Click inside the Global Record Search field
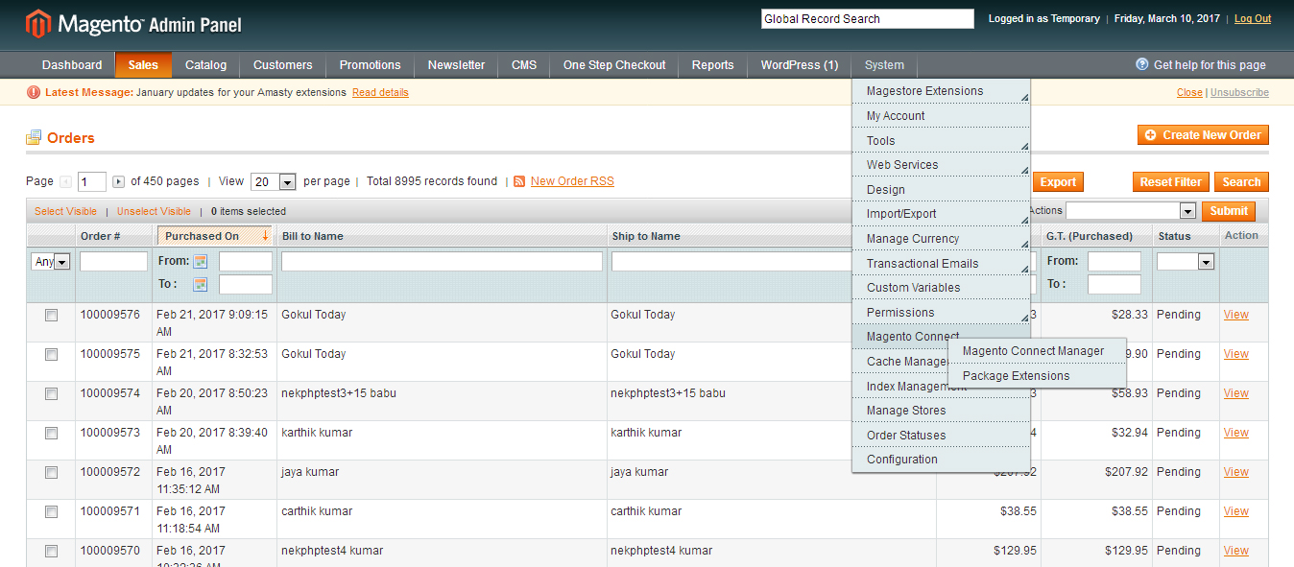This screenshot has width=1294, height=567. tap(866, 18)
